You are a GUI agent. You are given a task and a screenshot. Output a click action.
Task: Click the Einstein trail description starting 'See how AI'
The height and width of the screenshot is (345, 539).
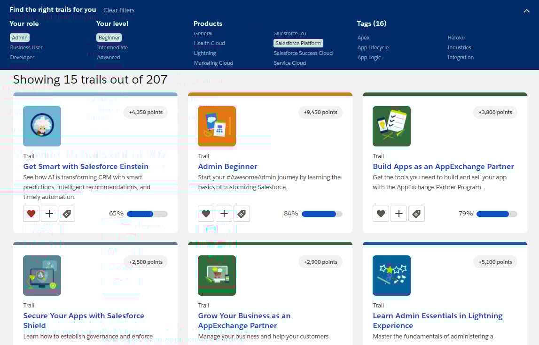coord(87,187)
